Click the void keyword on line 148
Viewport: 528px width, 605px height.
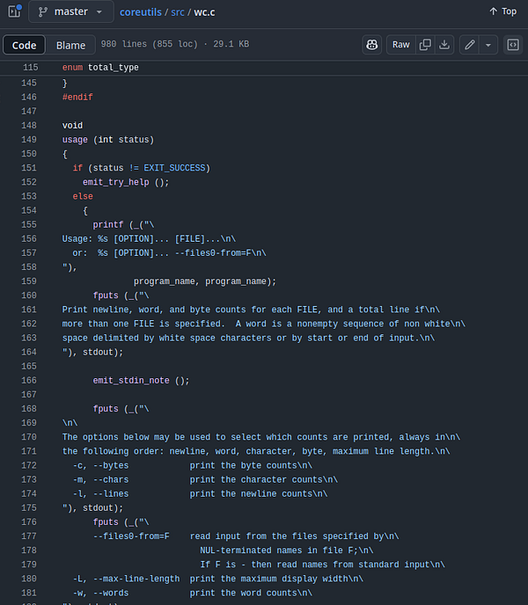72,126
